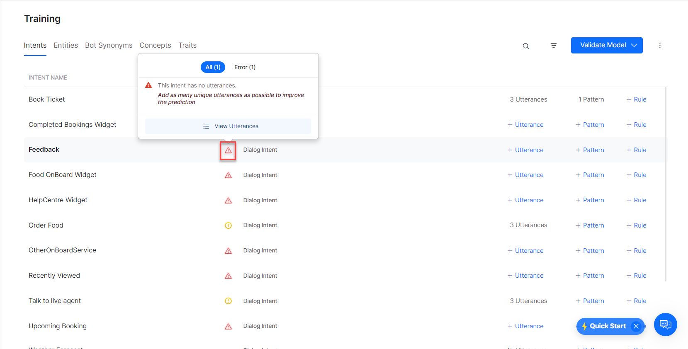The height and width of the screenshot is (349, 688).
Task: Click the Feedback intent error warning icon
Action: click(228, 150)
